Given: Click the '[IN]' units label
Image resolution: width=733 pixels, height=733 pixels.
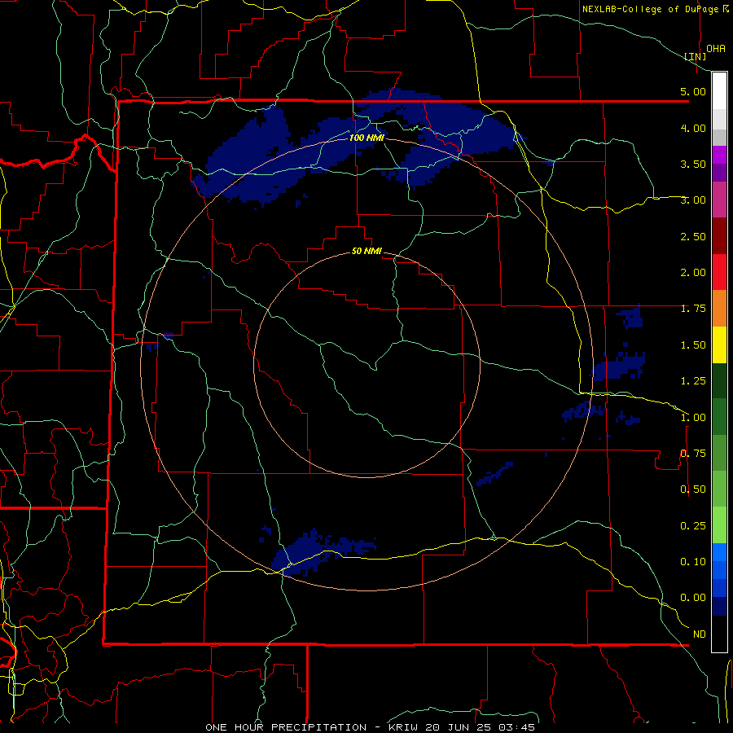Looking at the screenshot, I should click(696, 56).
